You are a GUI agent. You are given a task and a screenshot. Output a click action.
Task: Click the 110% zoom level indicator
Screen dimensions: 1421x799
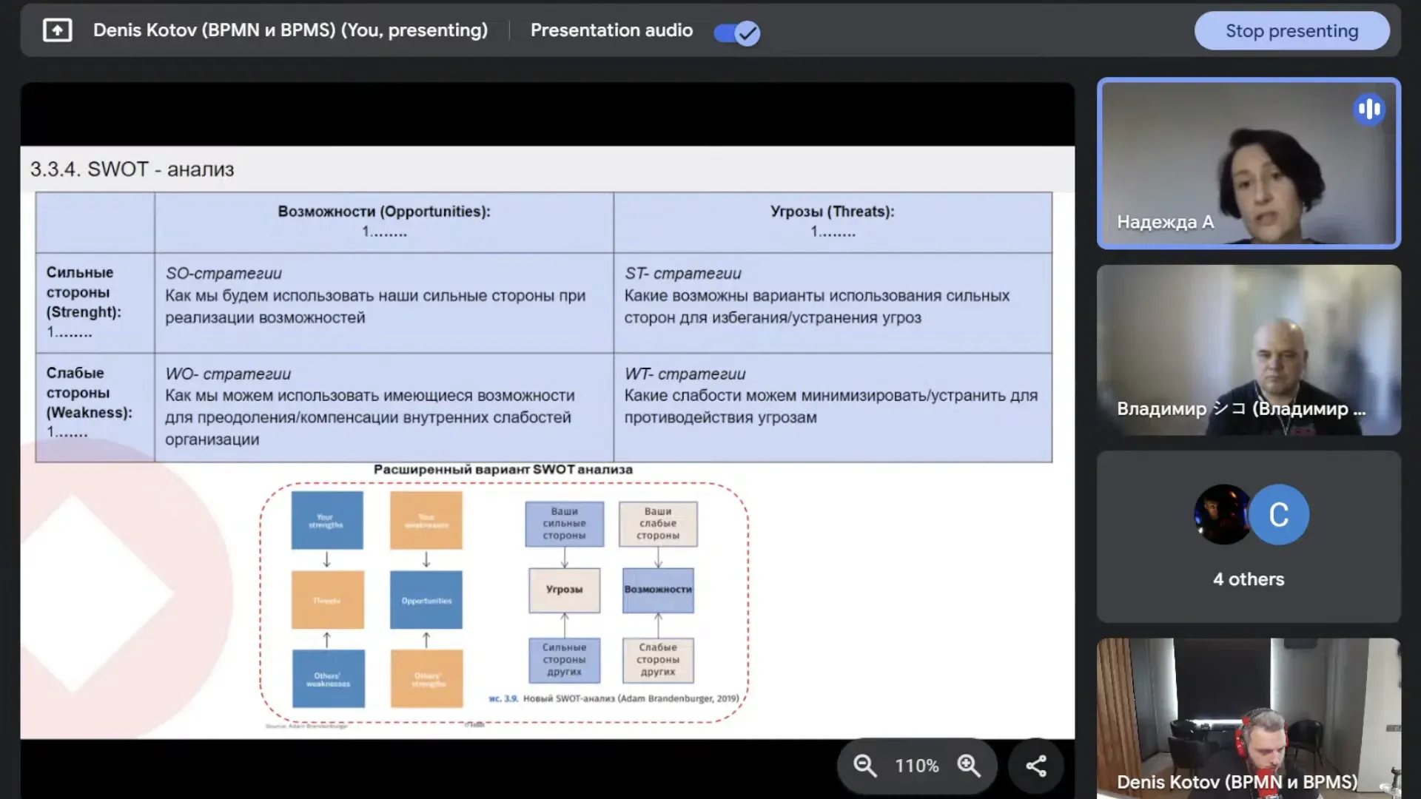click(x=916, y=766)
